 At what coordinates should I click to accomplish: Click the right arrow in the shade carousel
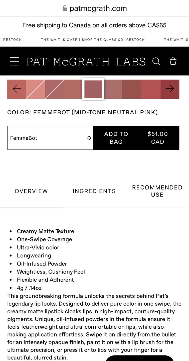tap(170, 88)
